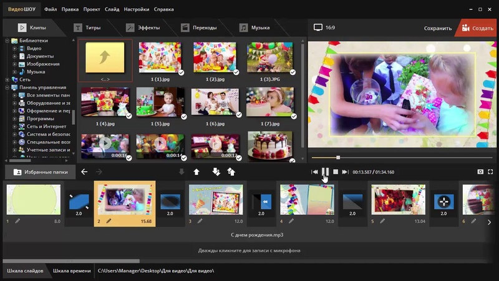
Task: Click the Создать button
Action: point(478,28)
